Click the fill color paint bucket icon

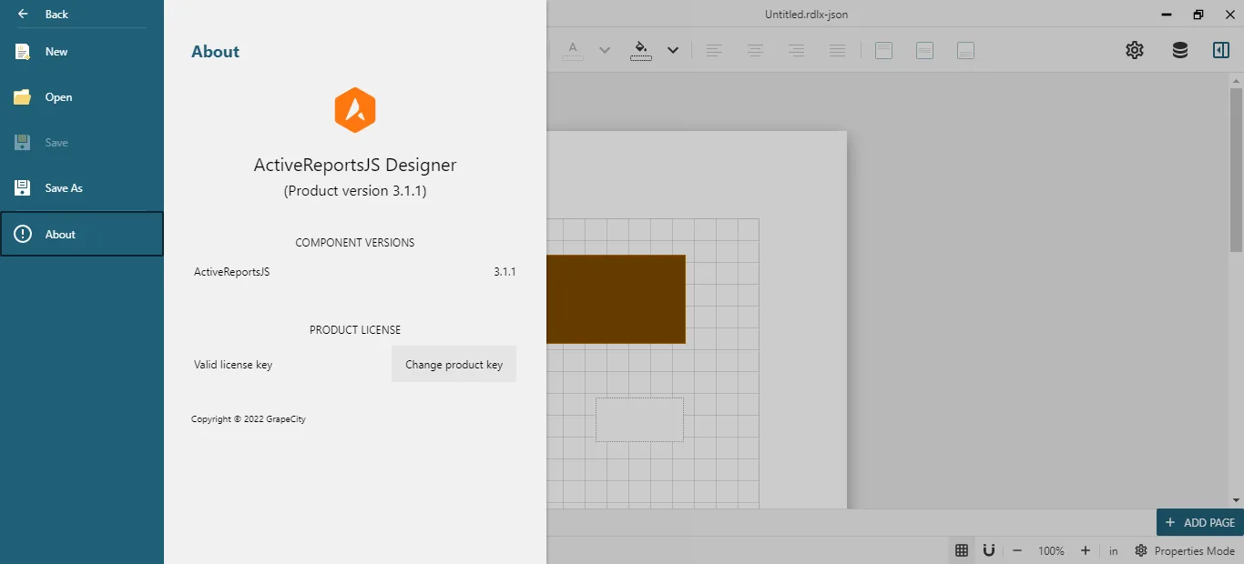(x=641, y=50)
